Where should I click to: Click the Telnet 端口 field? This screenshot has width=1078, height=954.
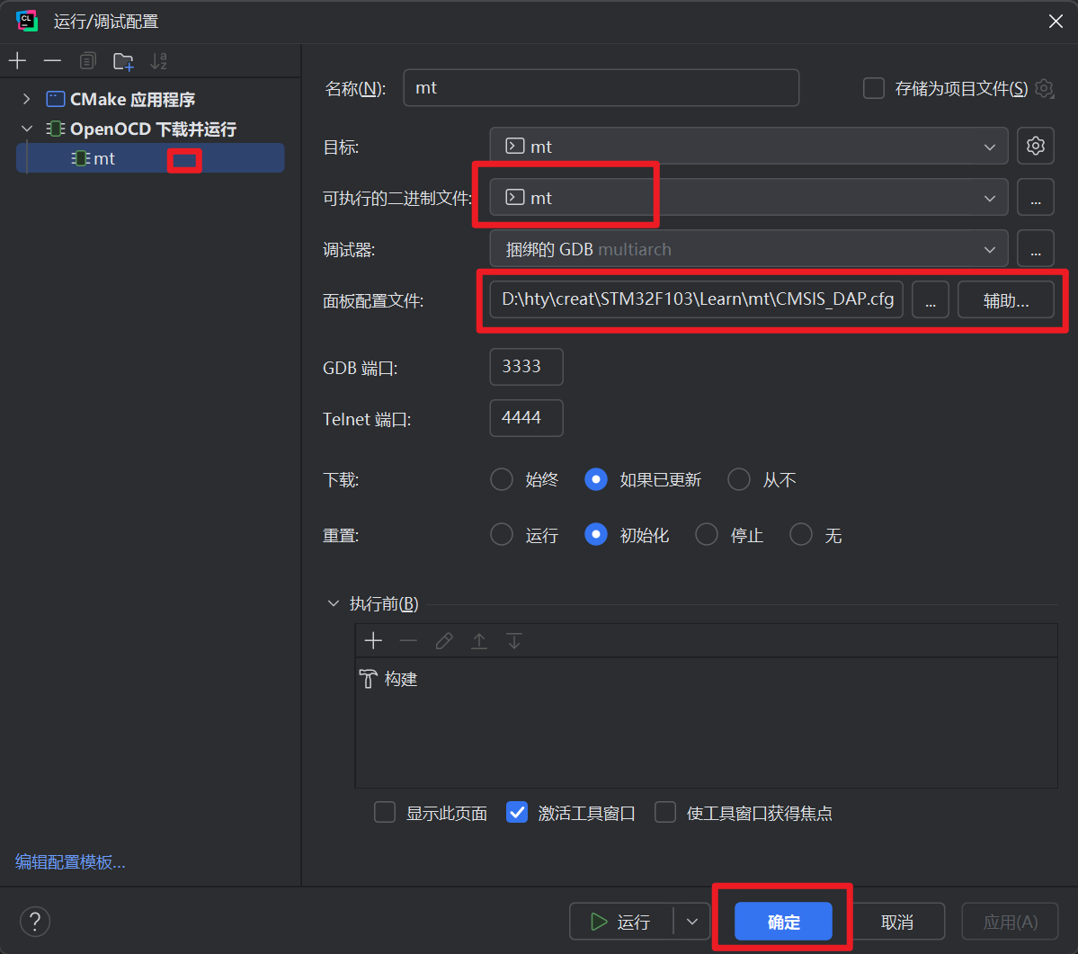[527, 418]
